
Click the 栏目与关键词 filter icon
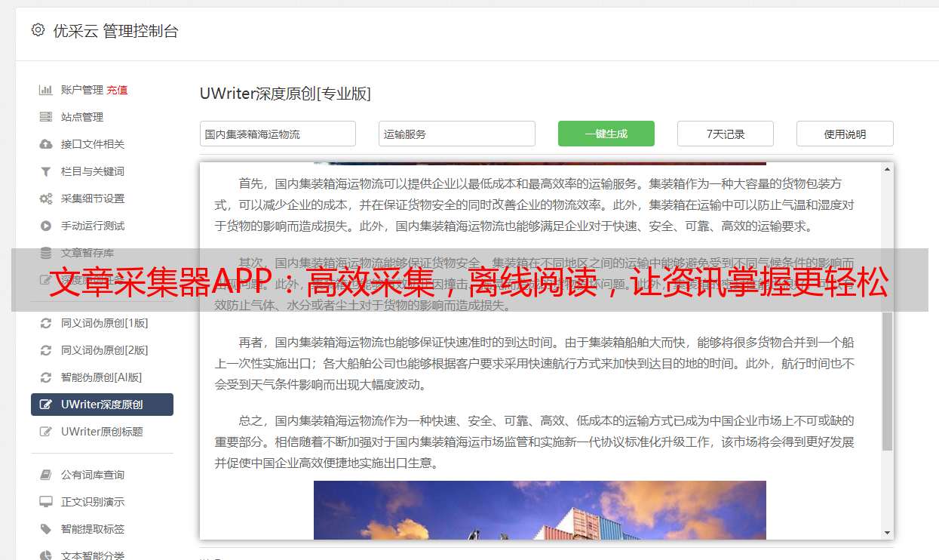click(x=46, y=171)
